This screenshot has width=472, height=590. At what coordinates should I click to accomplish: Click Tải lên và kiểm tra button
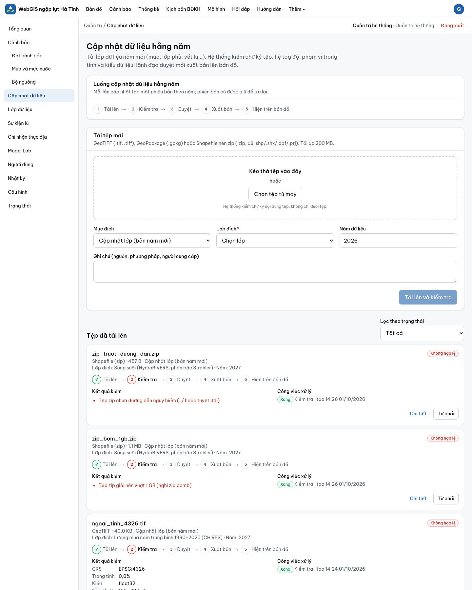tap(428, 297)
